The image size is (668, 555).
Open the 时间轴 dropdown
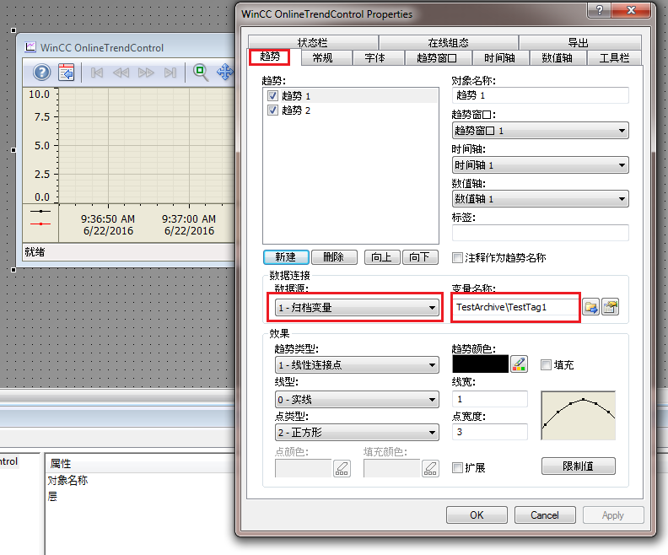pos(540,164)
